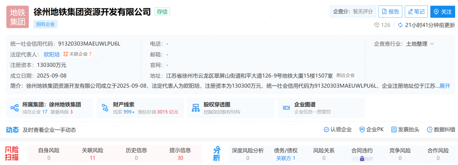Click the 财产线索 card icon

[x=105, y=108]
